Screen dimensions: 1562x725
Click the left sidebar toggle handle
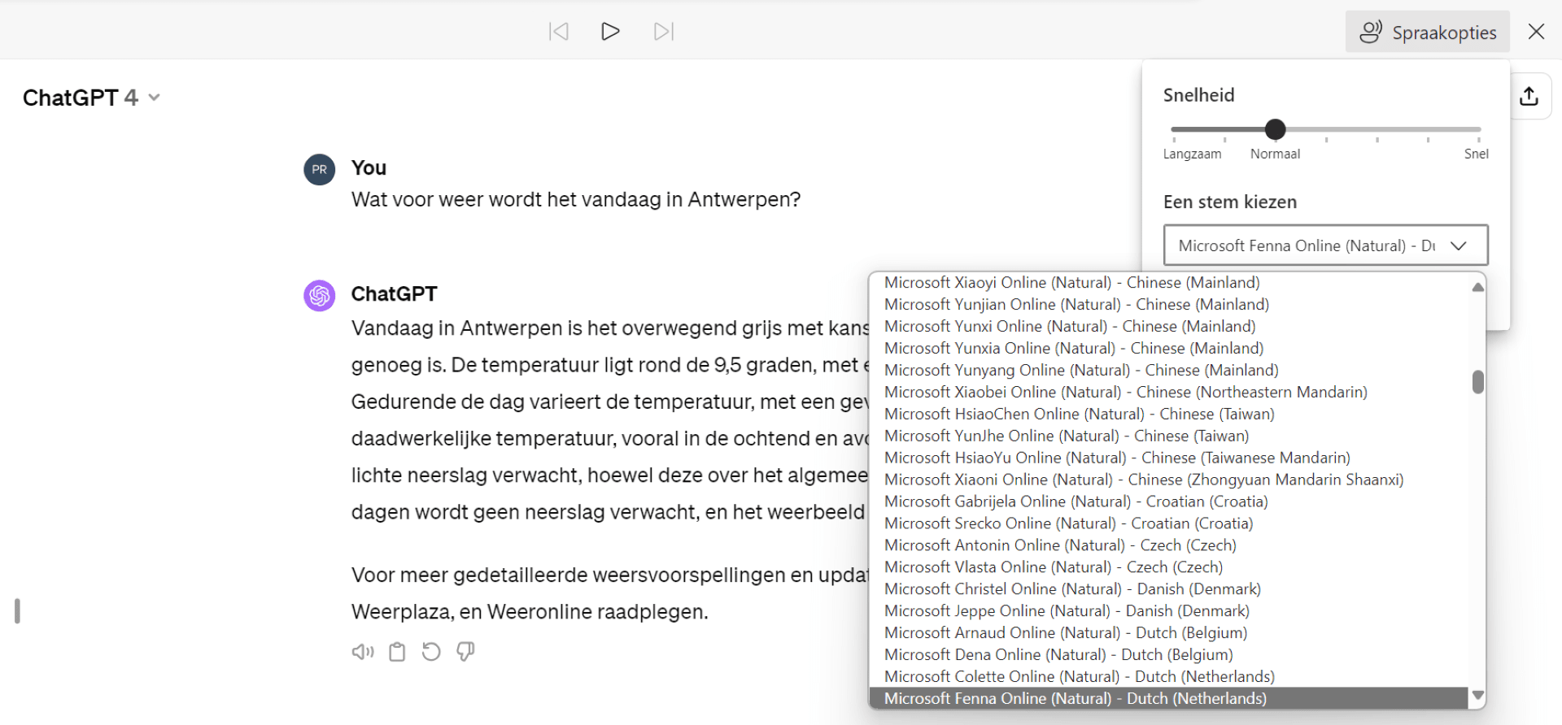tap(17, 611)
